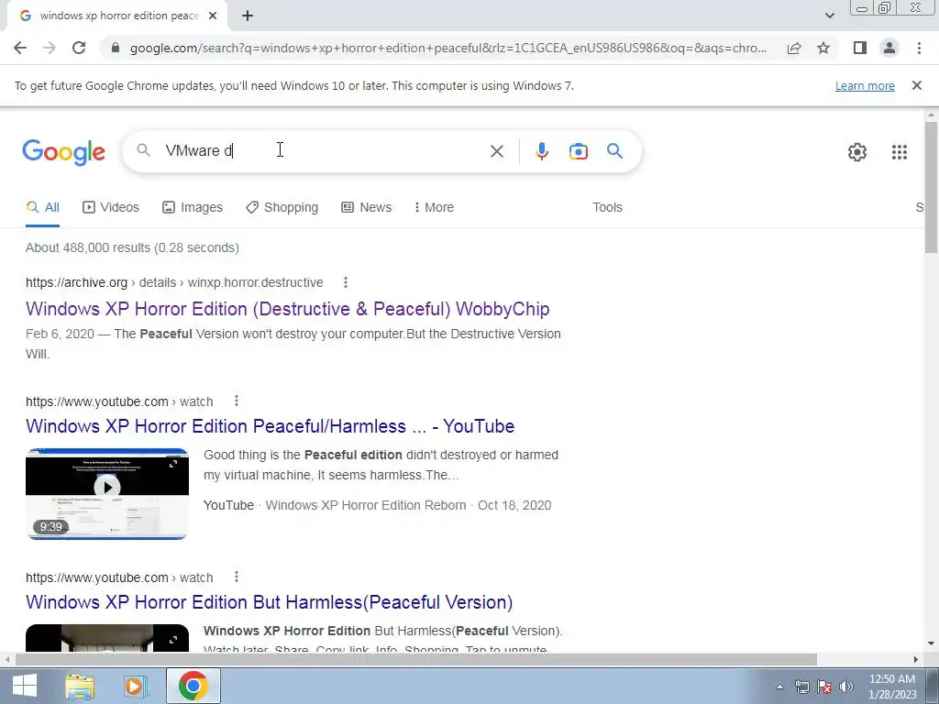
Task: Open the Chrome profile menu
Action: [889, 48]
